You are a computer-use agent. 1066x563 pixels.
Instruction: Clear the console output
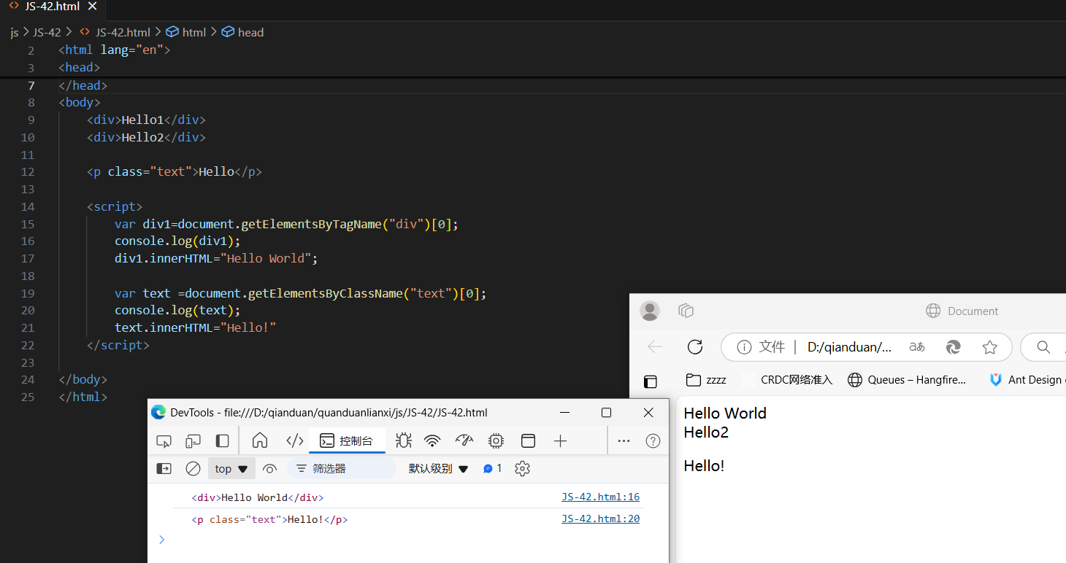193,469
